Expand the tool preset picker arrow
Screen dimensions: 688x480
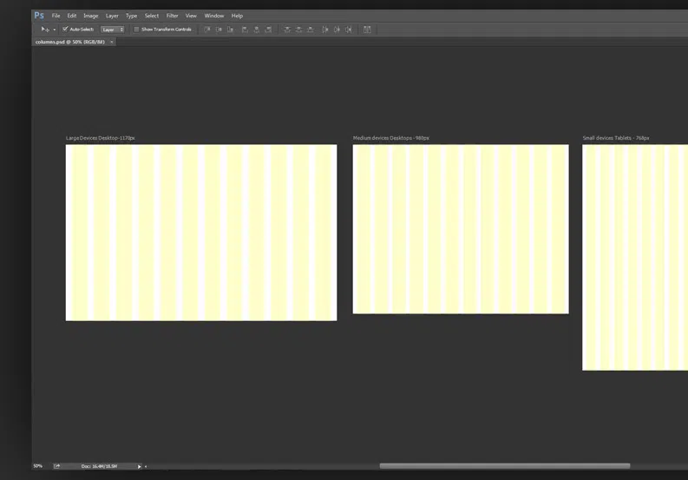pyautogui.click(x=54, y=30)
